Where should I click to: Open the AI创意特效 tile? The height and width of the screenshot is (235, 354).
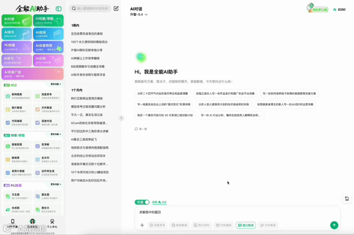click(48, 47)
